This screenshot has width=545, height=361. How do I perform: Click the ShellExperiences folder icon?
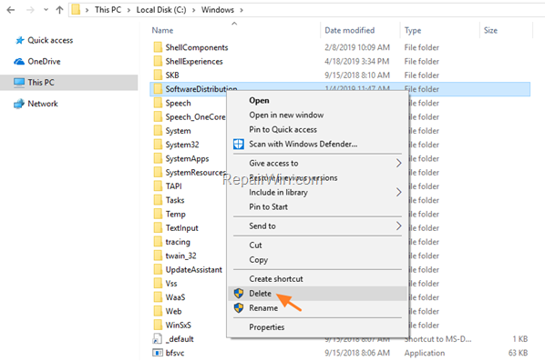click(x=158, y=61)
